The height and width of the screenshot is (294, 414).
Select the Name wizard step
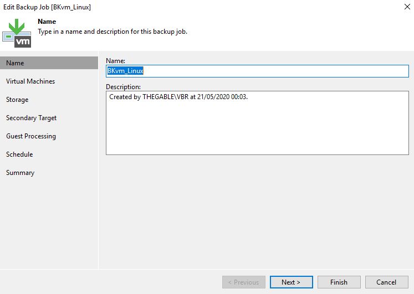pyautogui.click(x=49, y=63)
